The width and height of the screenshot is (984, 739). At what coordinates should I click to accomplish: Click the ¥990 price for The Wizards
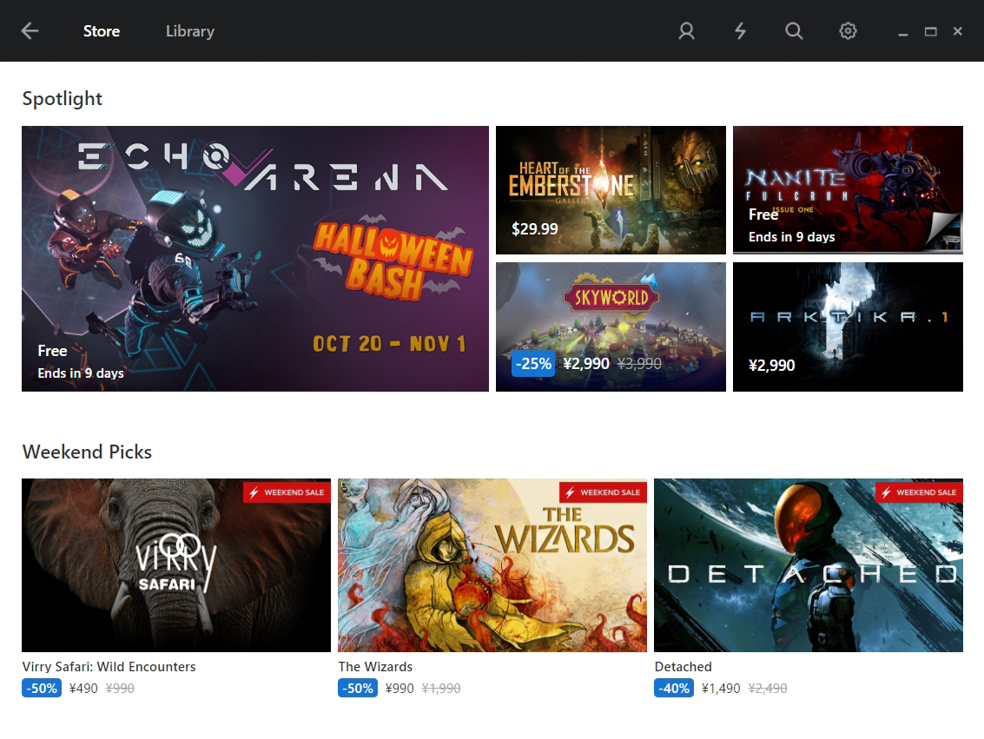click(x=400, y=688)
